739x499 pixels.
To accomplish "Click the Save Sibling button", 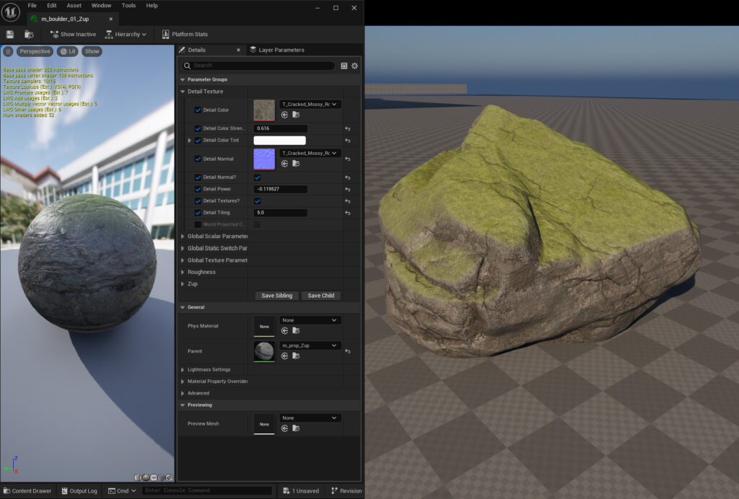I will (x=276, y=296).
